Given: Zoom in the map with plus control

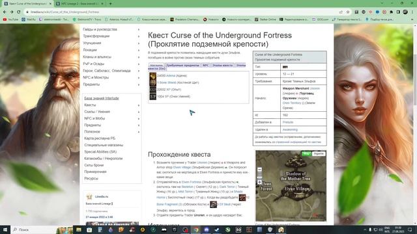Looking at the screenshot, I should 259,182.
